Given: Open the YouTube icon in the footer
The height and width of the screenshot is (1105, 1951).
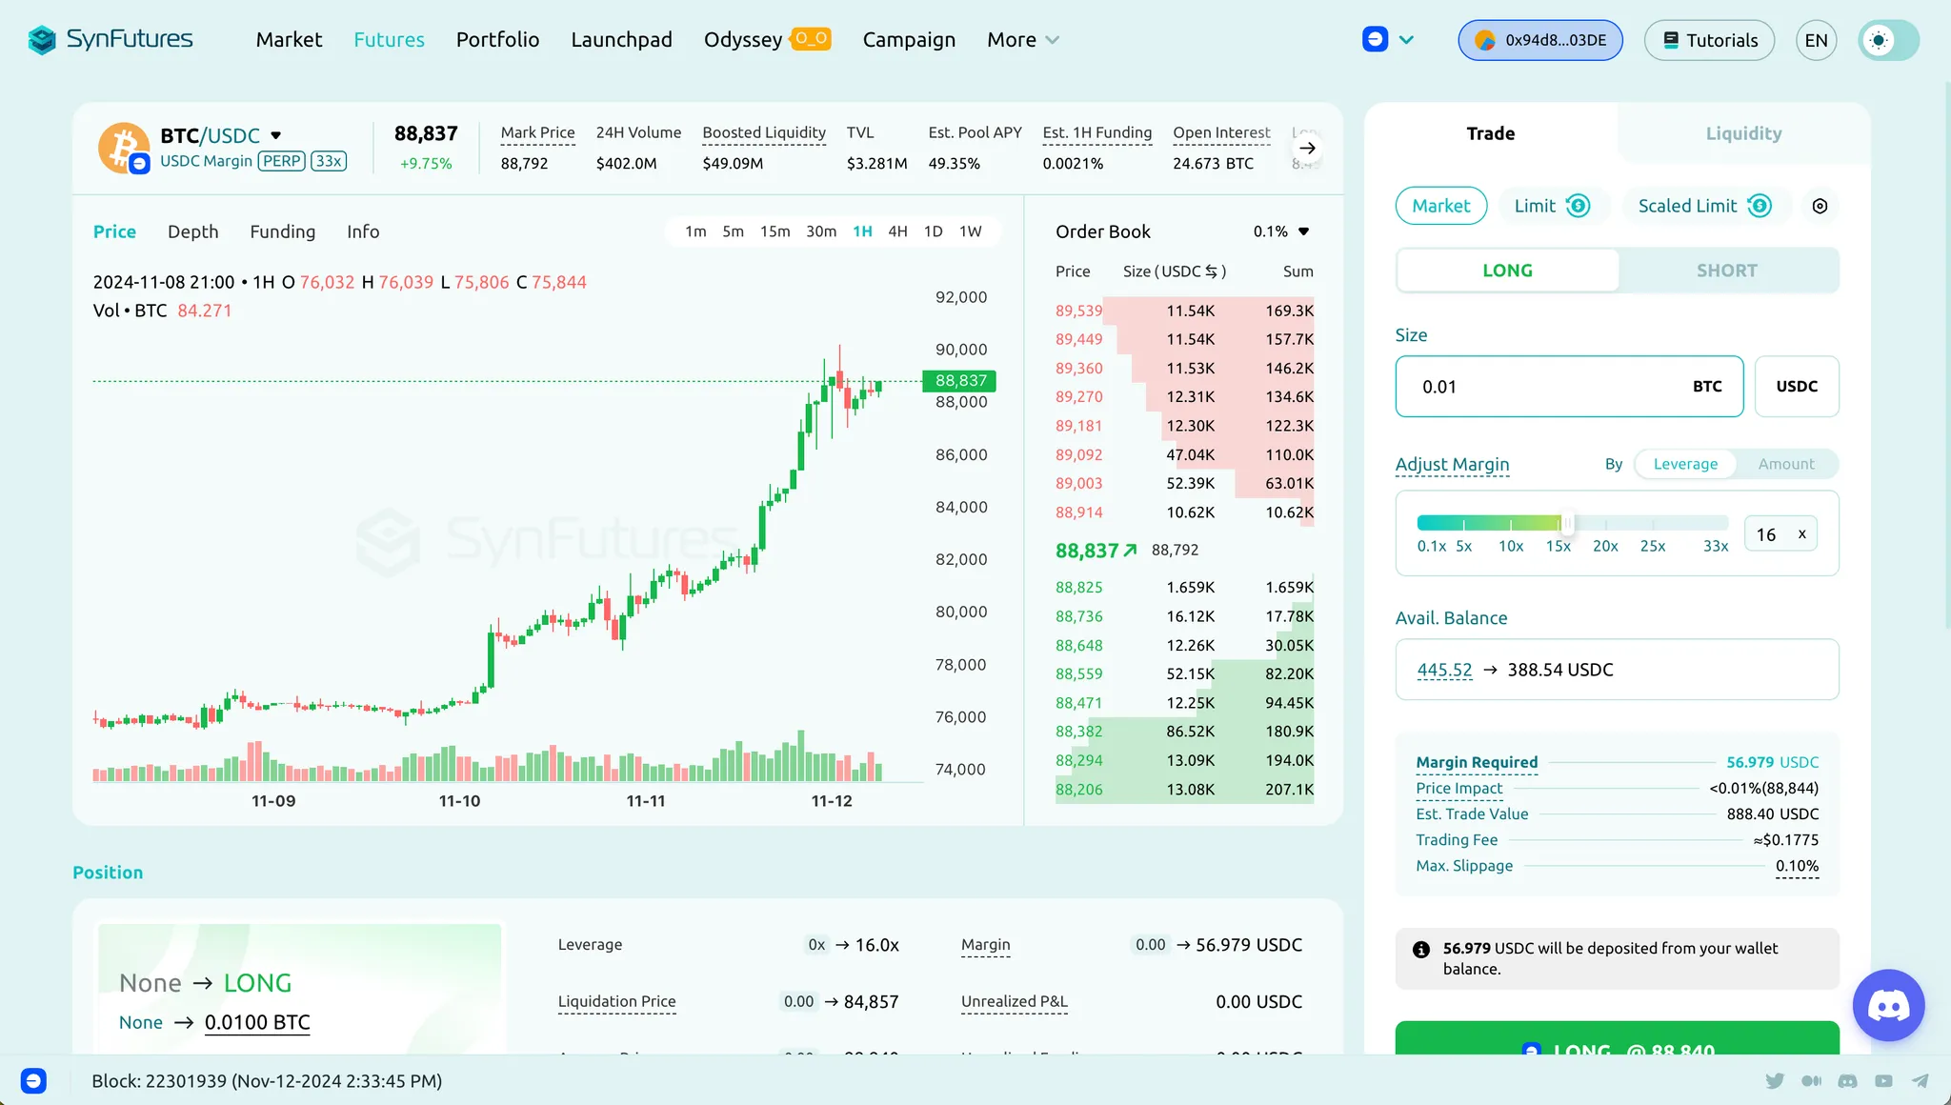Looking at the screenshot, I should click(1883, 1080).
